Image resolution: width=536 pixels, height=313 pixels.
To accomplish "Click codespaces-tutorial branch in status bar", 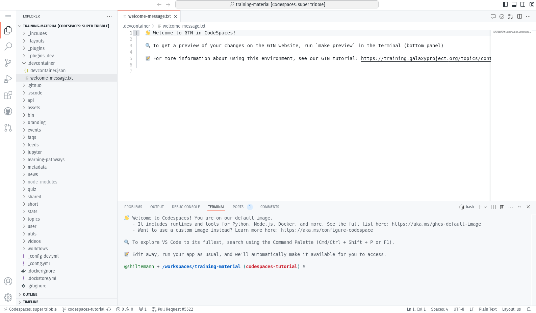I will tap(83, 309).
